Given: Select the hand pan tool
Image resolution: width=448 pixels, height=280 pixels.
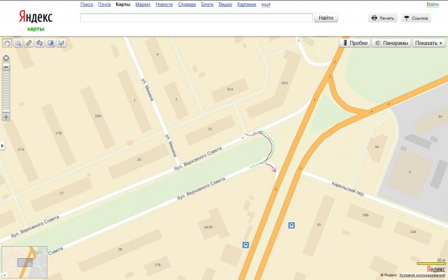Looking at the screenshot, I should coord(7,43).
